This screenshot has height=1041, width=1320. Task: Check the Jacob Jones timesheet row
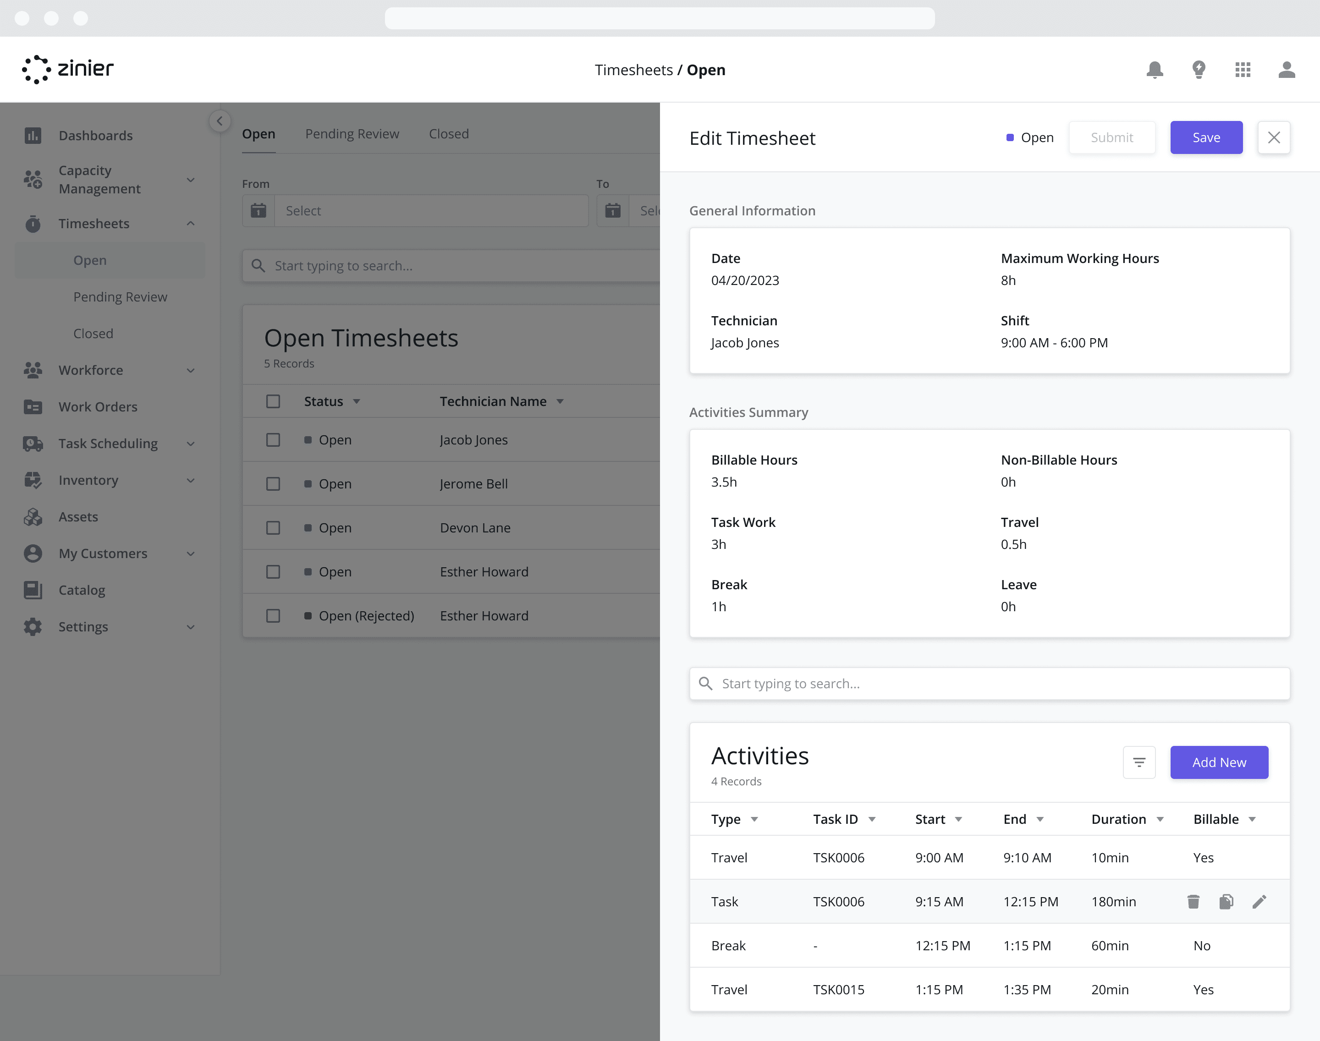coord(273,439)
